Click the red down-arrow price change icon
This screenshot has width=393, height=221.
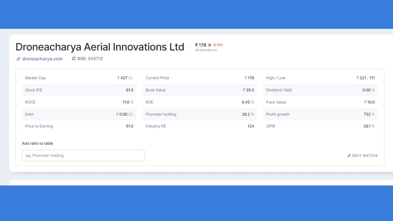point(210,45)
